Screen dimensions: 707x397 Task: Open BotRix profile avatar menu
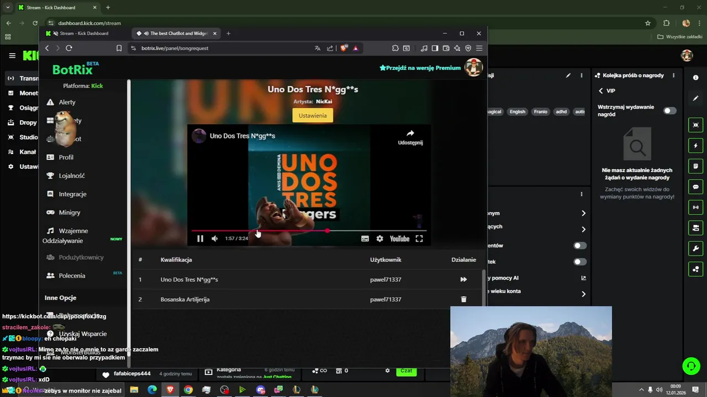point(473,68)
